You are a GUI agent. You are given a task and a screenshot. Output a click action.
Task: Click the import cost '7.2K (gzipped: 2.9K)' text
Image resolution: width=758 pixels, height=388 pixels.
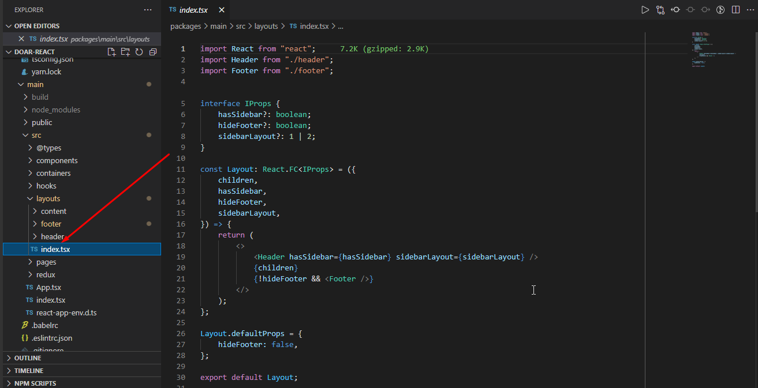coord(384,49)
